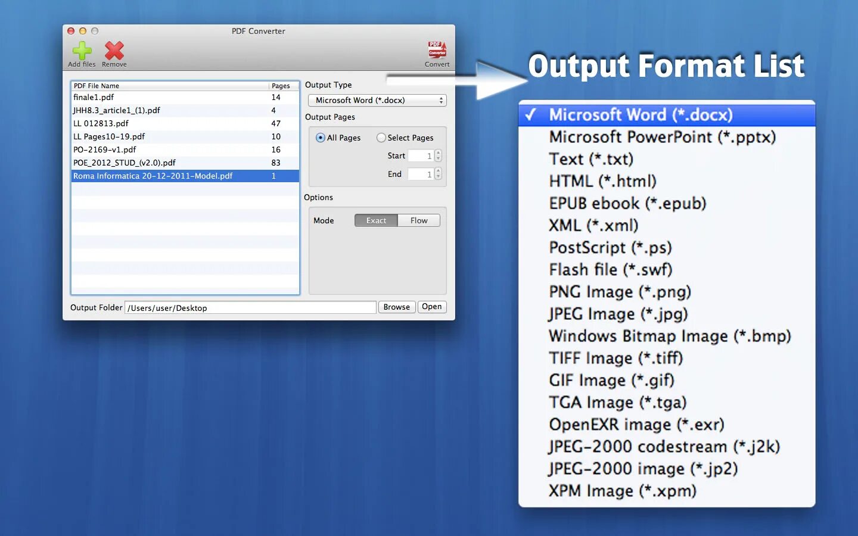Click the End page number field

click(421, 174)
